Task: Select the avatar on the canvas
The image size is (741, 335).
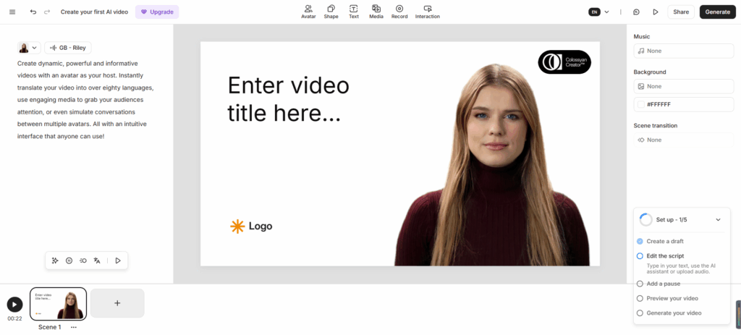Action: pos(491,166)
